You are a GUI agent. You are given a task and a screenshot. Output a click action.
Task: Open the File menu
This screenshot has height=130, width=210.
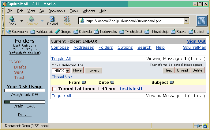tap(10, 11)
